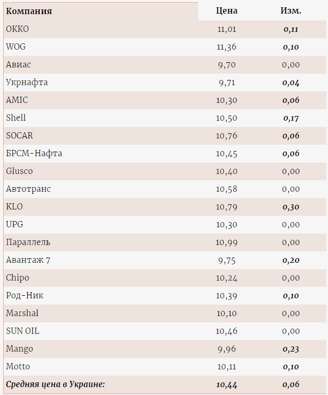328x395 pixels.
Task: Select the Цена column header
Action: 227,11
